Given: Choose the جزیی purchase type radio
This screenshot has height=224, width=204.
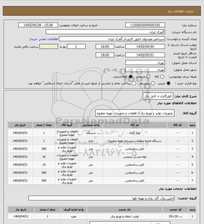Looking at the screenshot, I should pos(169,83).
